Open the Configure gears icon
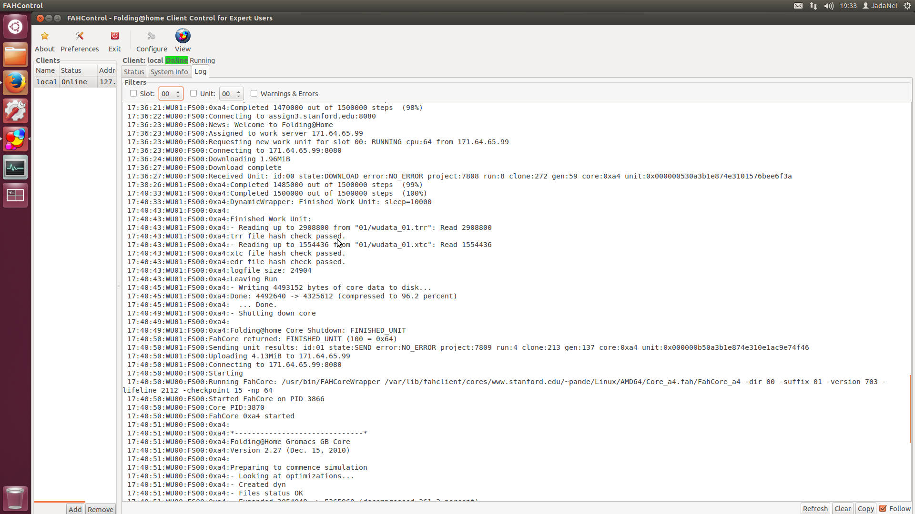The image size is (915, 514). 152,36
